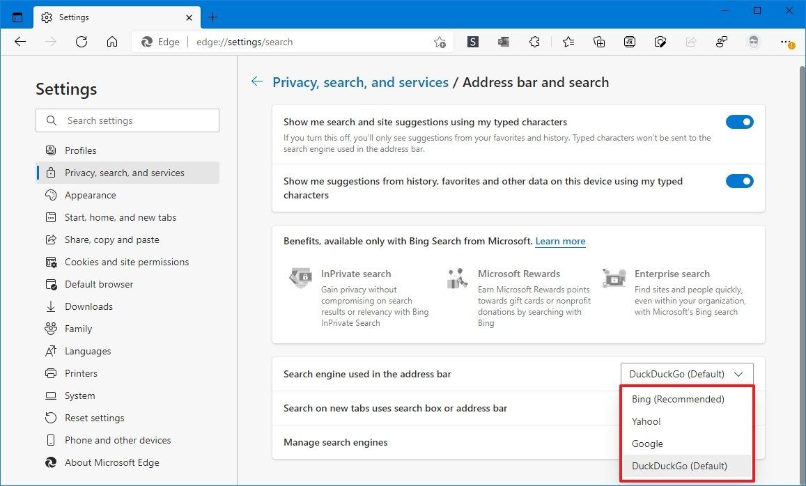The image size is (806, 486).
Task: Toggle search and site suggestions switch
Action: click(x=739, y=123)
